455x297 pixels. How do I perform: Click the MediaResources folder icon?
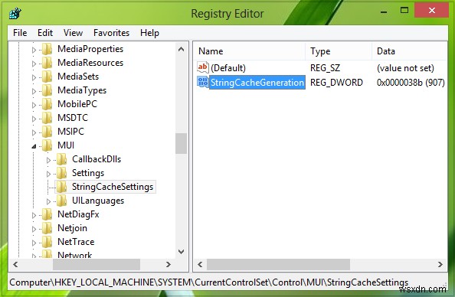click(x=47, y=63)
